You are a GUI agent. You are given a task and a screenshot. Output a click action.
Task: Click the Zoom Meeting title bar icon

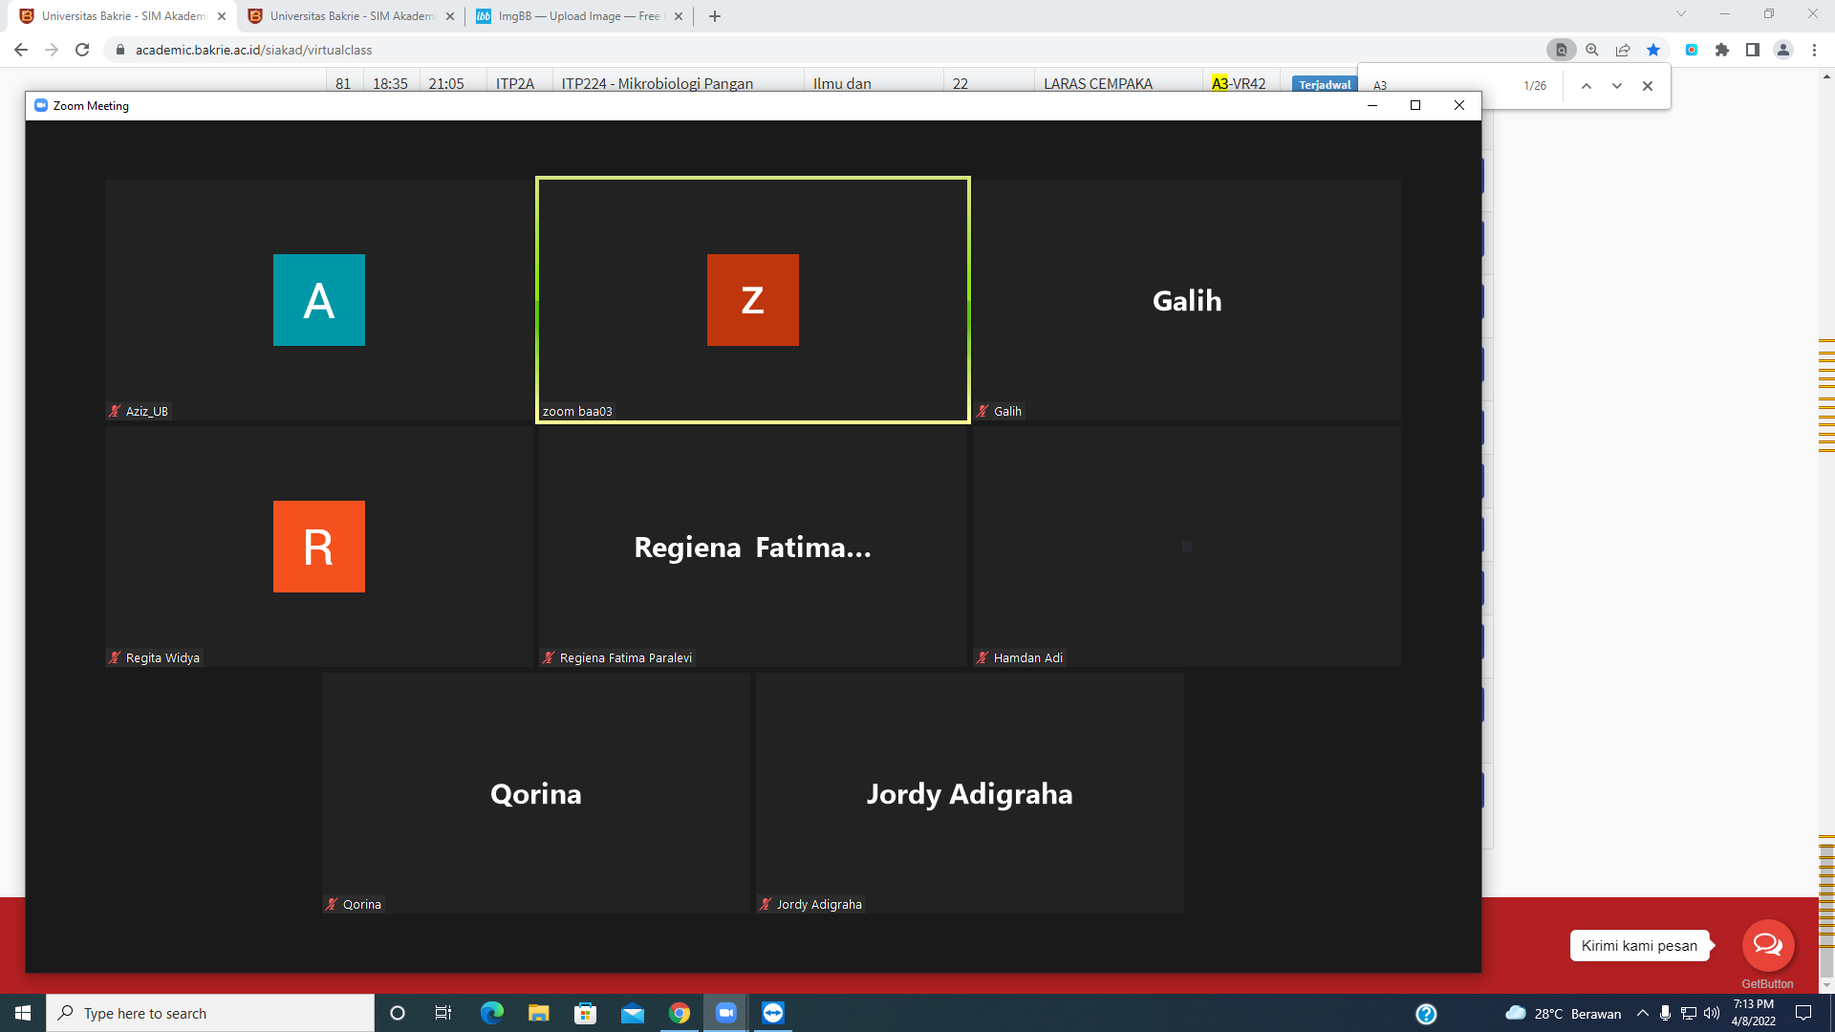(x=41, y=105)
